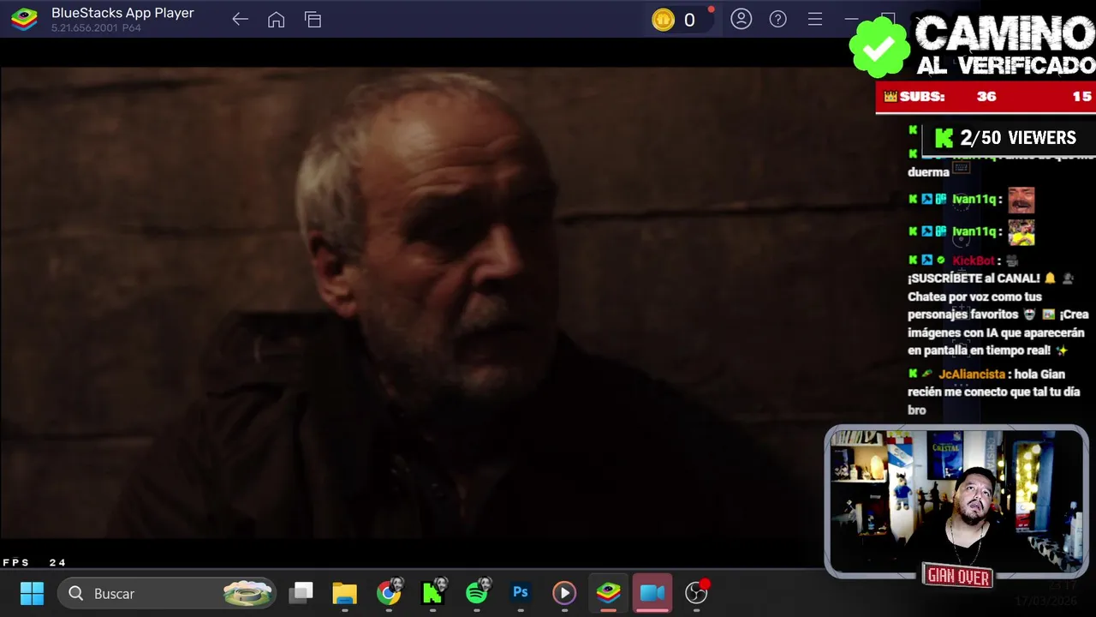Viewport: 1096px width, 617px height.
Task: Open BlueStacks help question mark icon
Action: [777, 19]
